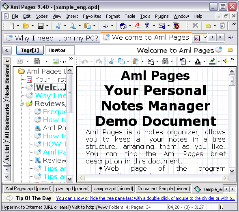The width and height of the screenshot is (239, 212).
Task: Click the Tip Of The Day arrow icon
Action: coord(9,198)
